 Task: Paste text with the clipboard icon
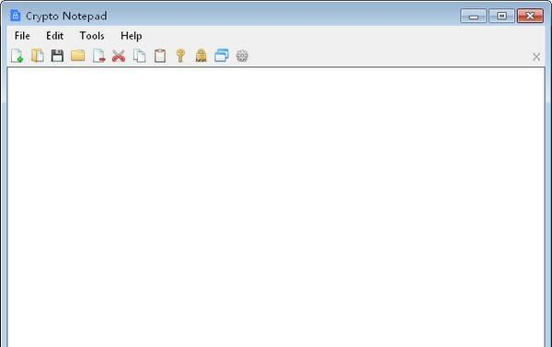(160, 56)
